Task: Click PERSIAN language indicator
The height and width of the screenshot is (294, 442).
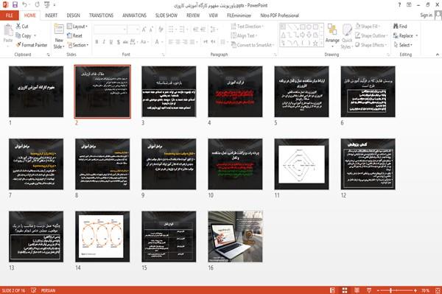Action: pos(48,290)
